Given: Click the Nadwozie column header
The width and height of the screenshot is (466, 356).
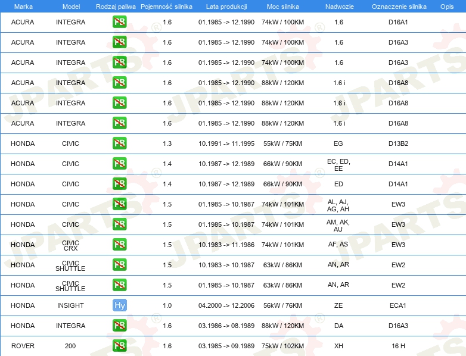Looking at the screenshot, I should (x=340, y=7).
